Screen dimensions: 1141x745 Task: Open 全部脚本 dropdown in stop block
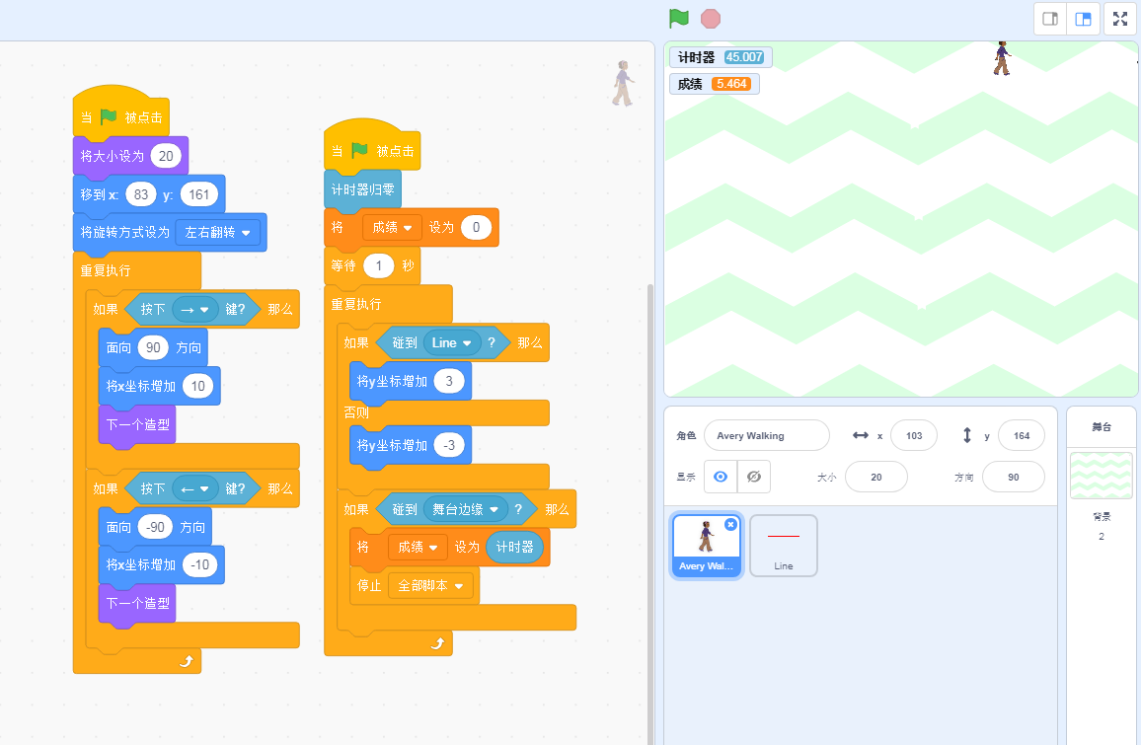[x=430, y=586]
